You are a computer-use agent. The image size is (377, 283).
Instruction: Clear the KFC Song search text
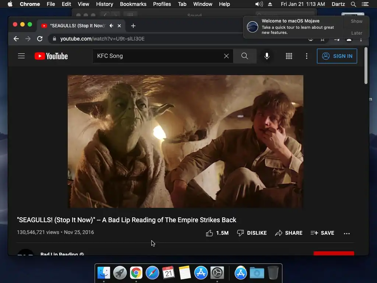[226, 56]
